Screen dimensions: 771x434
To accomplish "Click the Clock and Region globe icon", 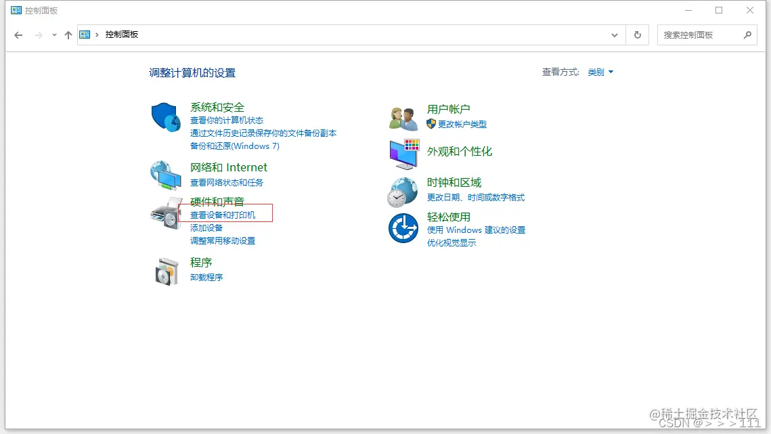I will 402,192.
